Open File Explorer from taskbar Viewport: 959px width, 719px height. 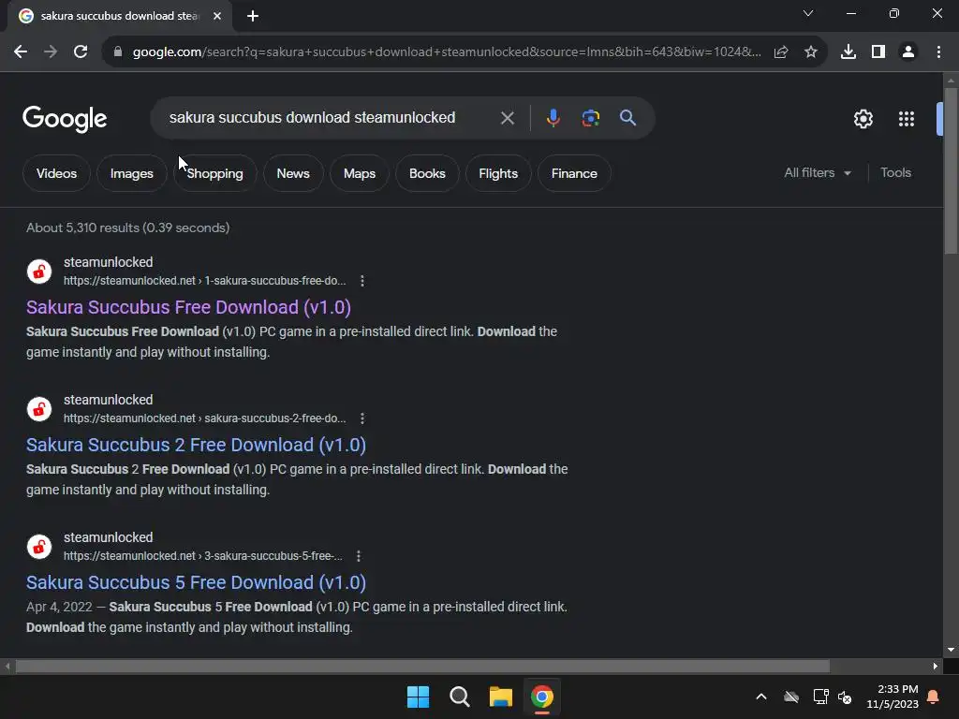coord(500,697)
